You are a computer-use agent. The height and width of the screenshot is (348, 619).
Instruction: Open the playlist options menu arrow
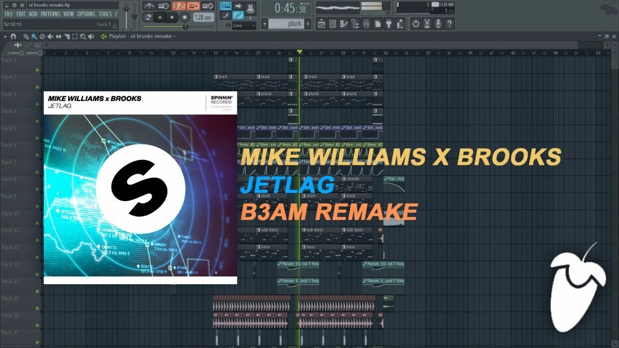pos(5,37)
